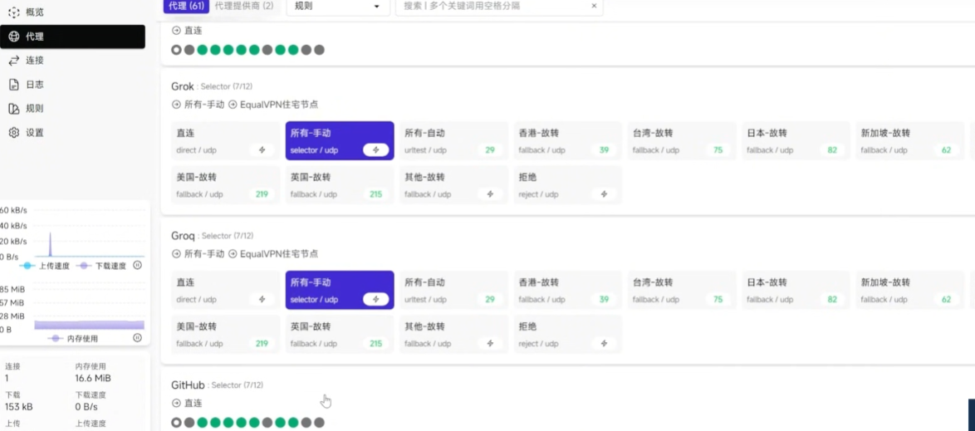This screenshot has height=431, width=975.
Task: Select 其他-故转 node in Groq group
Action: pyautogui.click(x=453, y=334)
